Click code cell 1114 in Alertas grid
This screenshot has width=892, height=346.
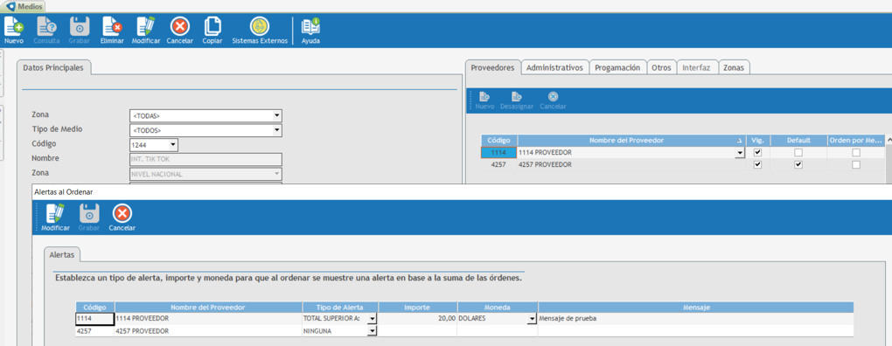pos(94,319)
